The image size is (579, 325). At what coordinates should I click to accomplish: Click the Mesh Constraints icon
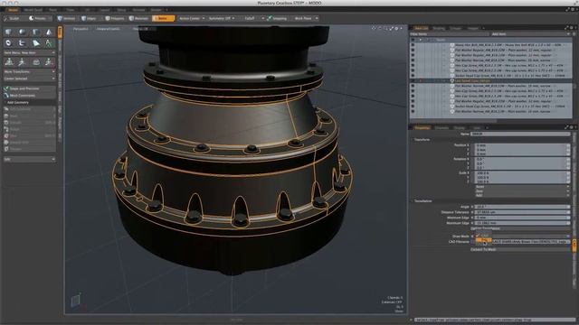point(6,96)
